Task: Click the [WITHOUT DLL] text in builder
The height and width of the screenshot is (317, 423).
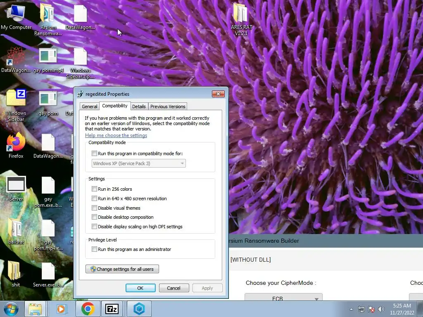Action: click(251, 260)
